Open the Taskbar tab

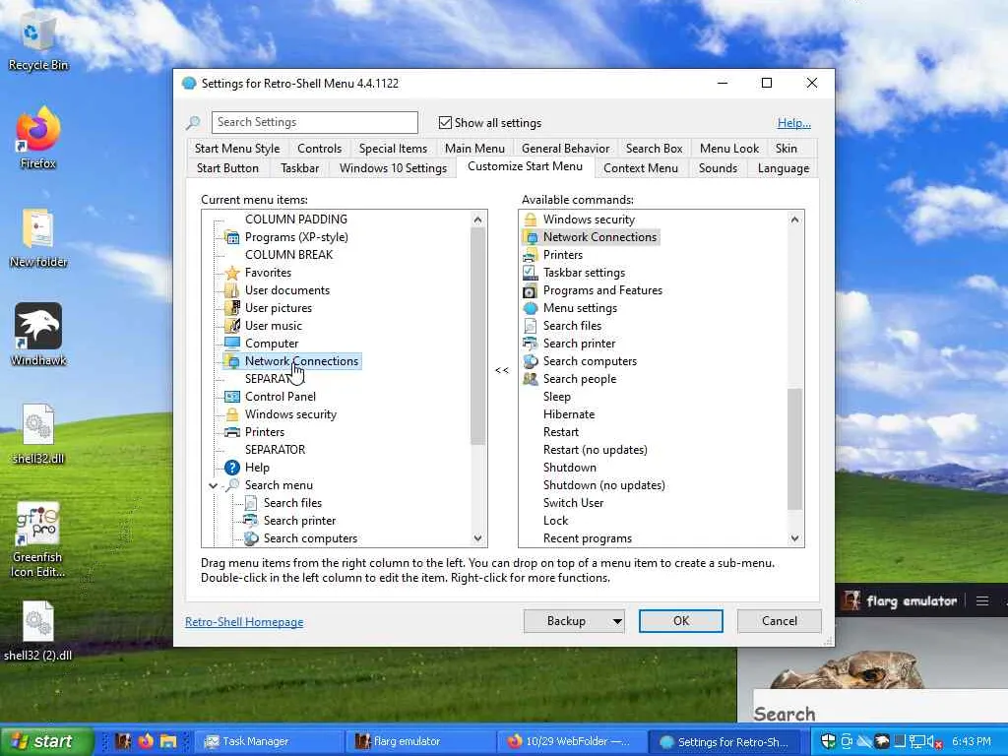299,168
